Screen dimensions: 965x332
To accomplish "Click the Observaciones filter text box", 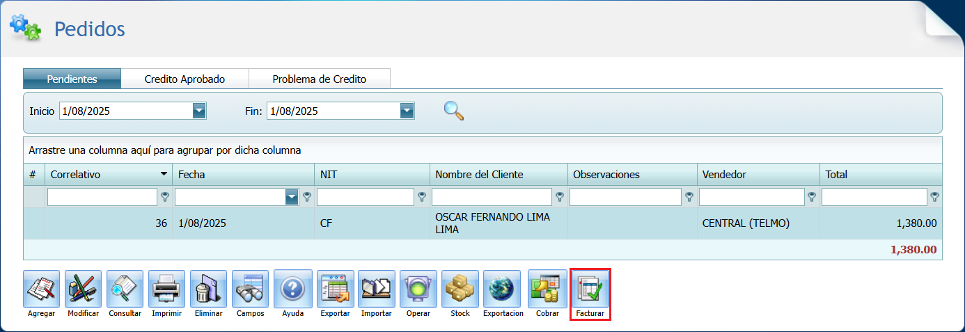I will point(626,197).
